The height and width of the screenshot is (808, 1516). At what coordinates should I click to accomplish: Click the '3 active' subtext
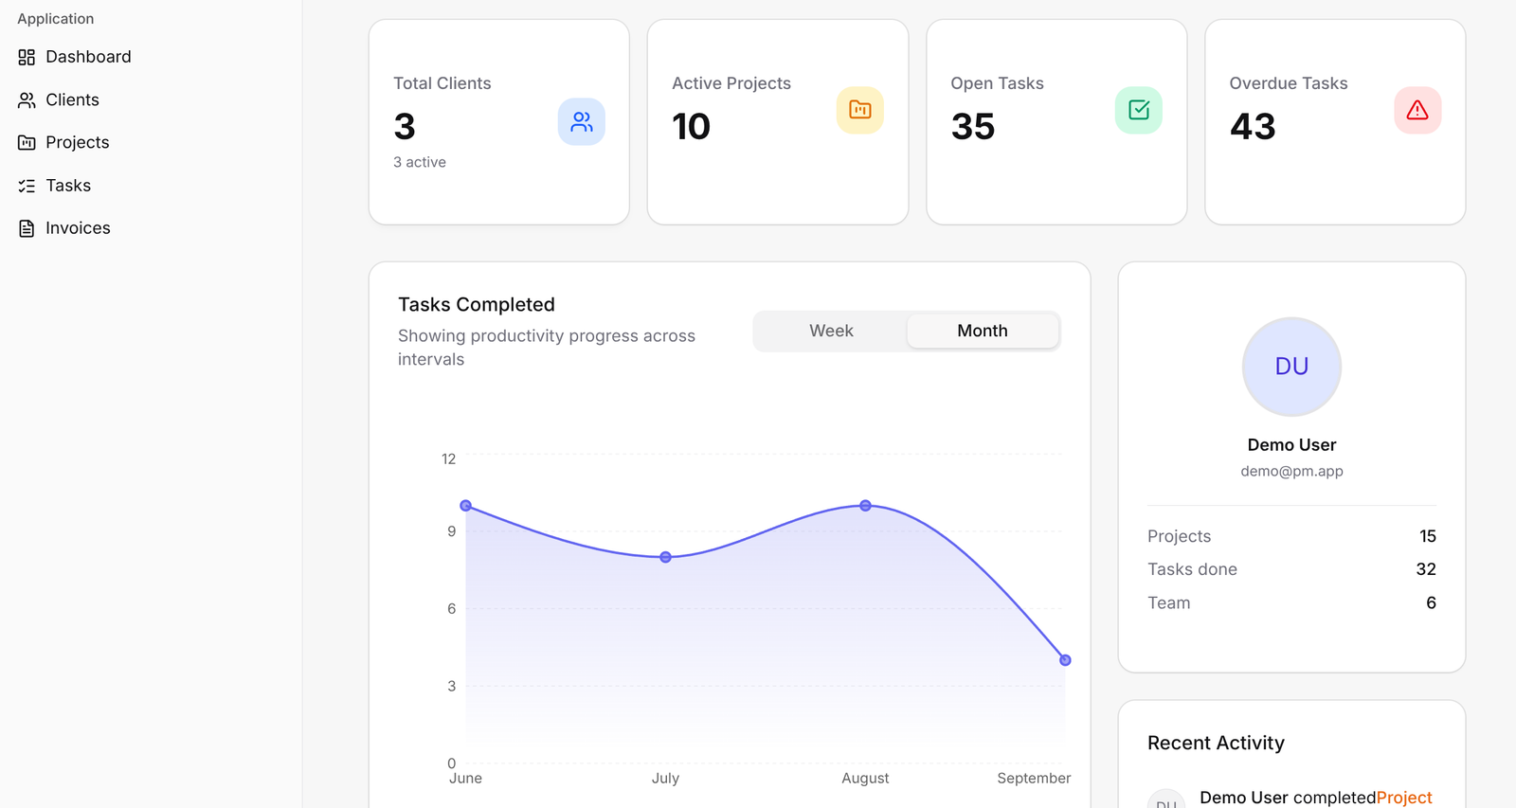click(x=420, y=162)
